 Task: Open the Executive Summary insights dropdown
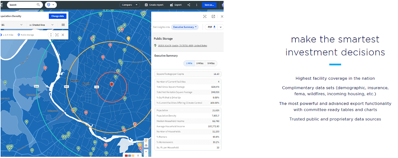coord(185,27)
